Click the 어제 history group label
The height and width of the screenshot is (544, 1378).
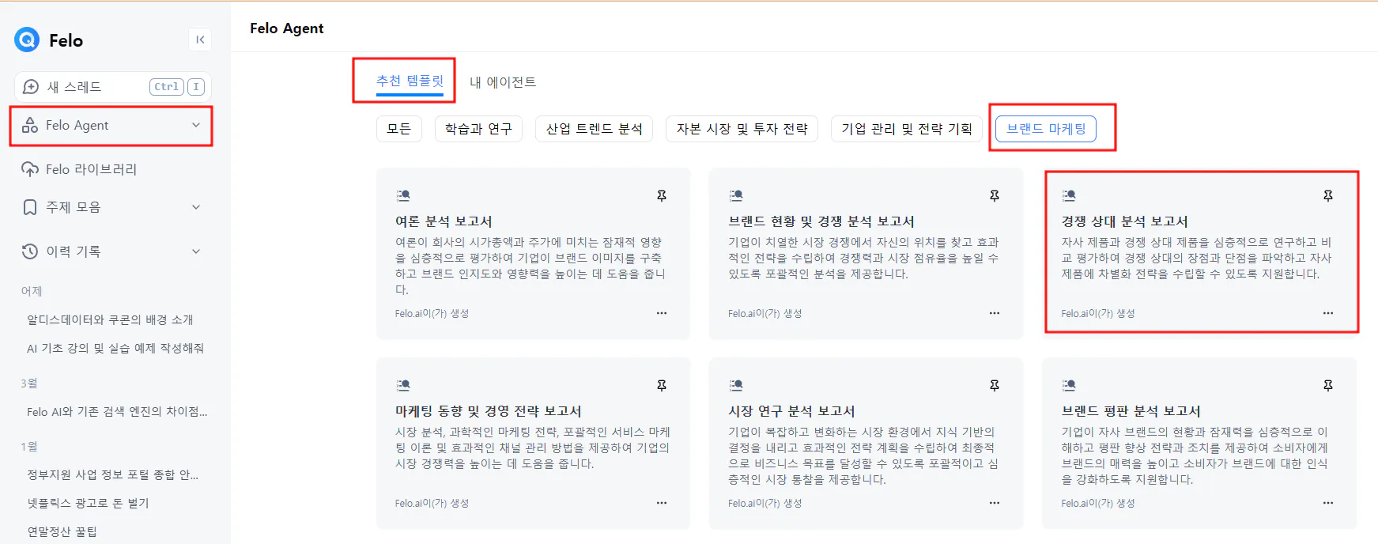point(32,291)
